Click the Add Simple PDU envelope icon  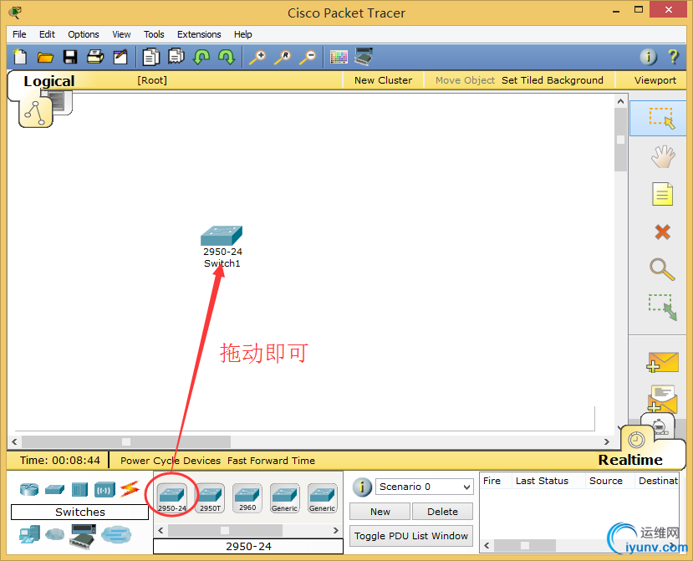point(662,363)
